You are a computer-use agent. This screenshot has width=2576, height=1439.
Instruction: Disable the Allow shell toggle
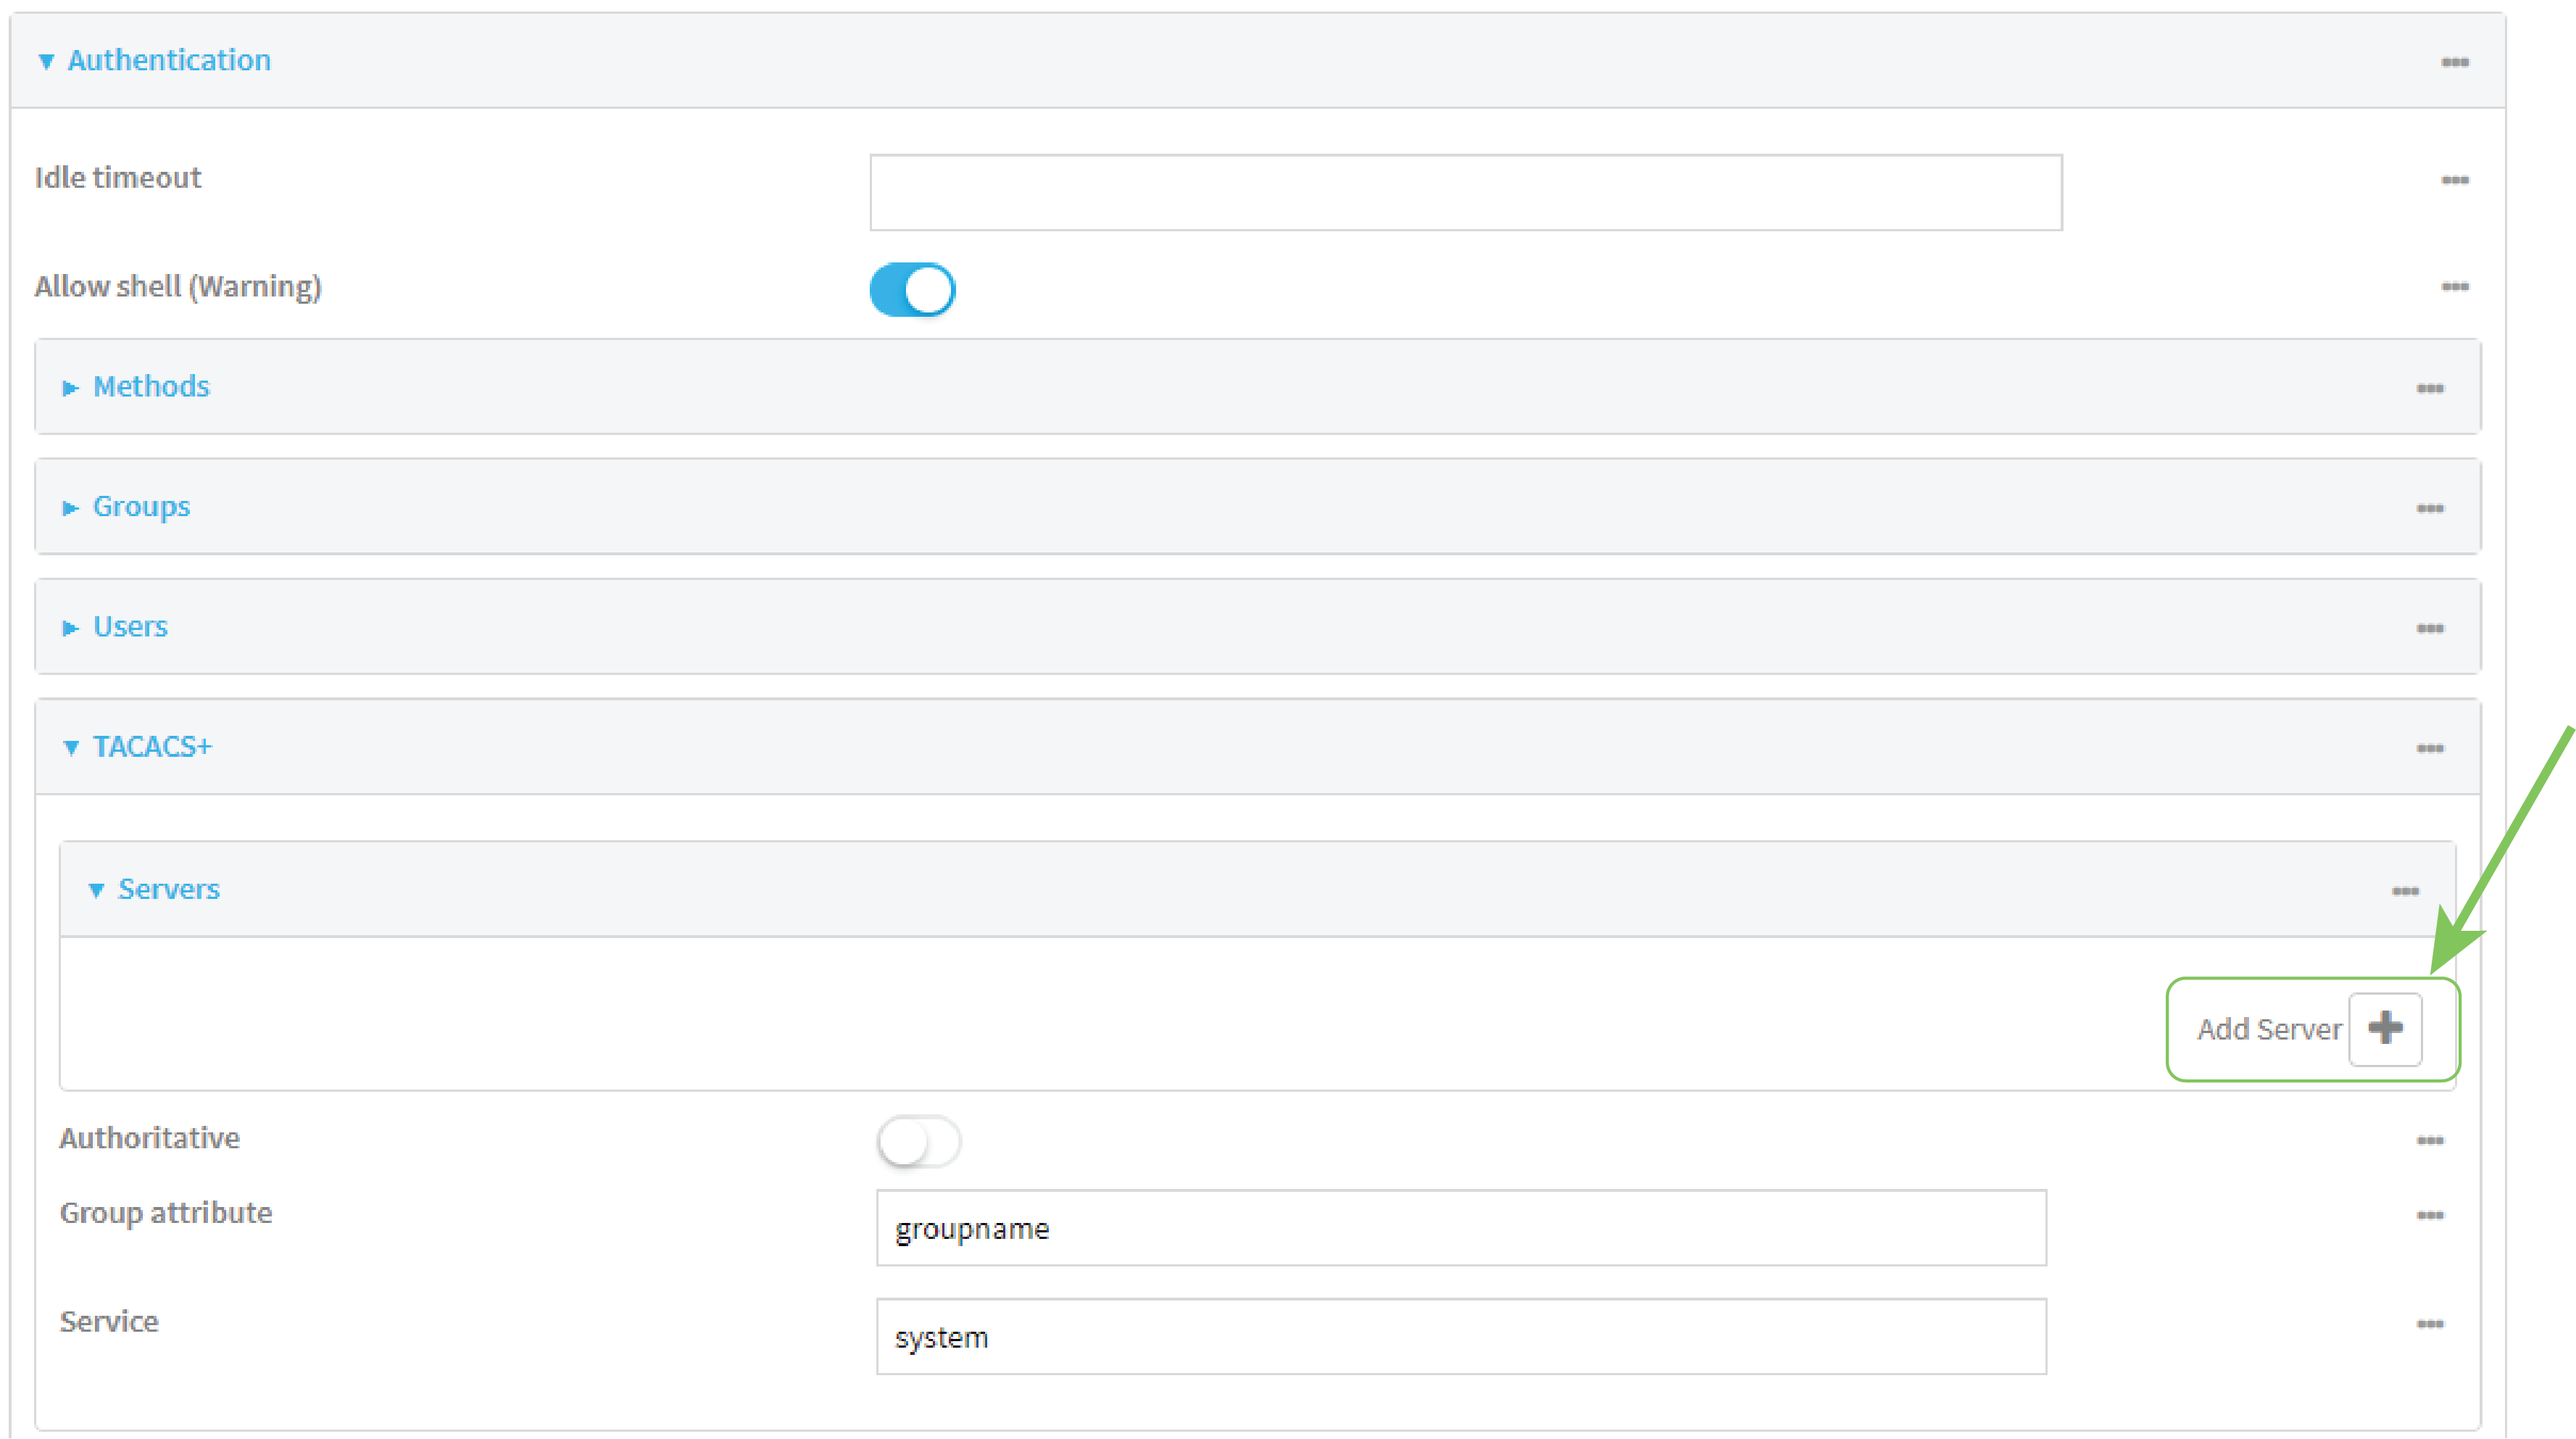click(x=911, y=289)
